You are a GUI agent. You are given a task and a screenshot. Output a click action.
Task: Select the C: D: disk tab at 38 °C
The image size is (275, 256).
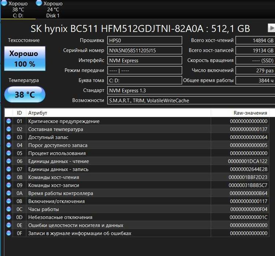pyautogui.click(x=18, y=9)
